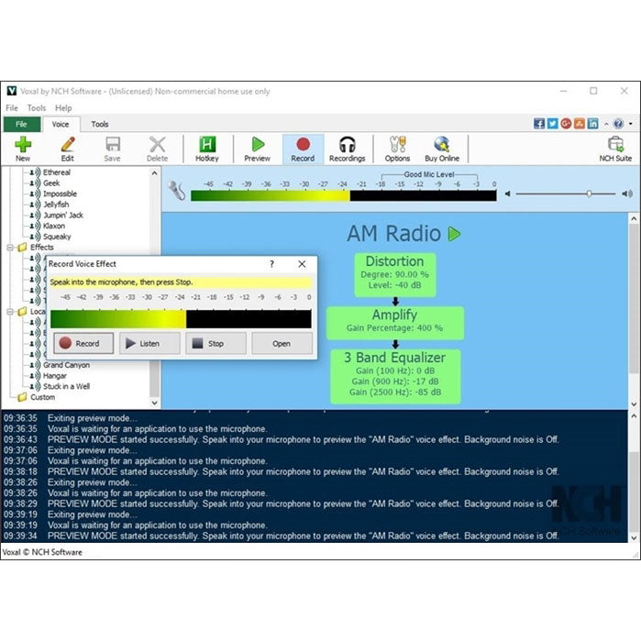
Task: Select the Grand Canyon voice in the list
Action: [66, 365]
